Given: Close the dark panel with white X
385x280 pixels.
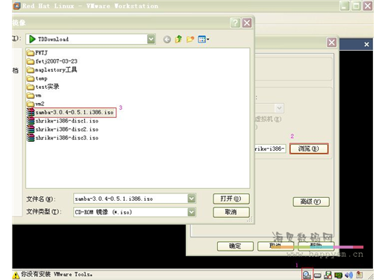Looking at the screenshot, I should [366, 44].
